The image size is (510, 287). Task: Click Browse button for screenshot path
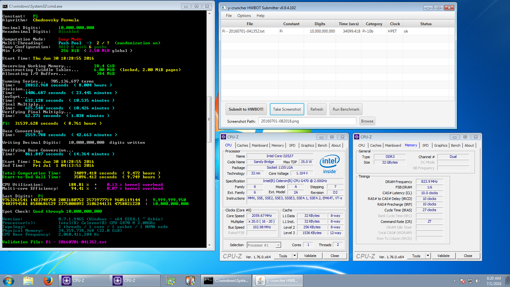click(x=367, y=121)
